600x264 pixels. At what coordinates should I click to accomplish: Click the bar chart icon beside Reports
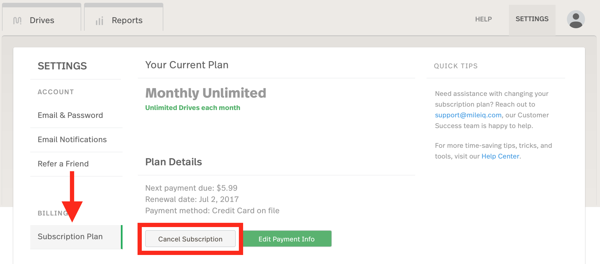click(x=99, y=20)
